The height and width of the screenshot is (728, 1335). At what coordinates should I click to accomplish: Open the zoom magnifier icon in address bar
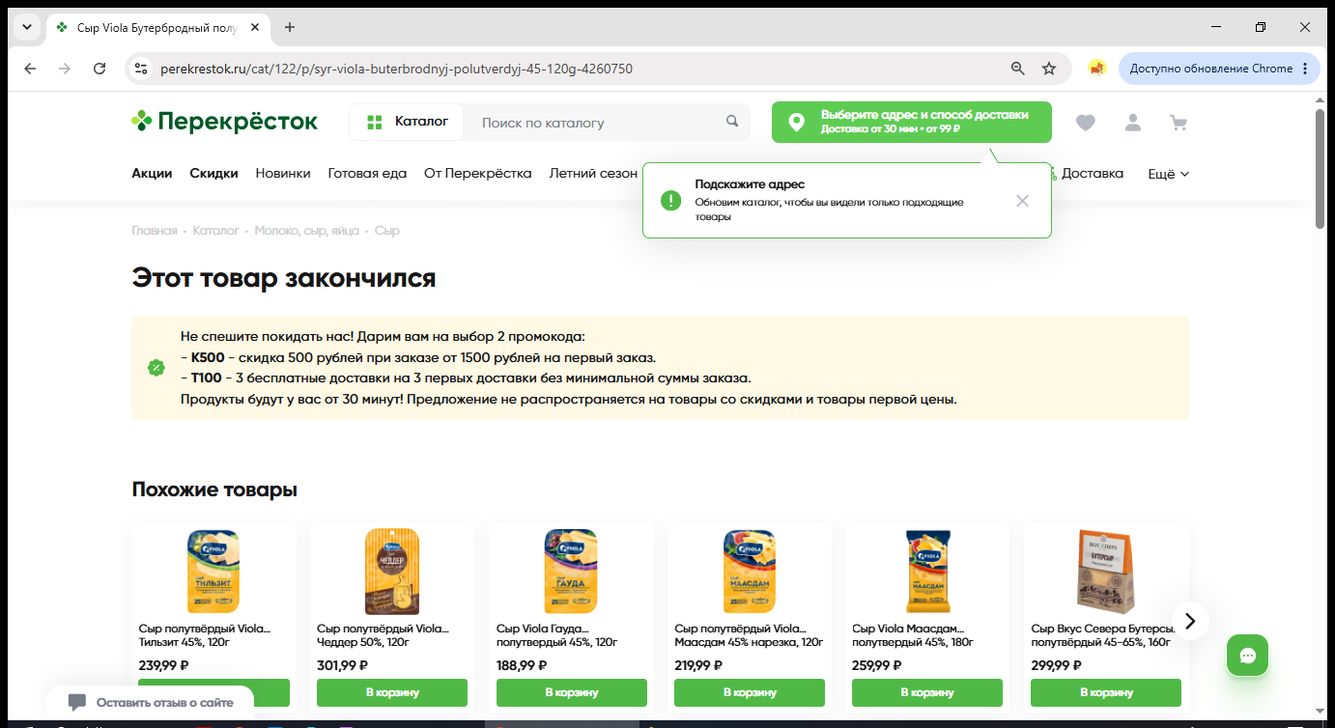(1017, 69)
